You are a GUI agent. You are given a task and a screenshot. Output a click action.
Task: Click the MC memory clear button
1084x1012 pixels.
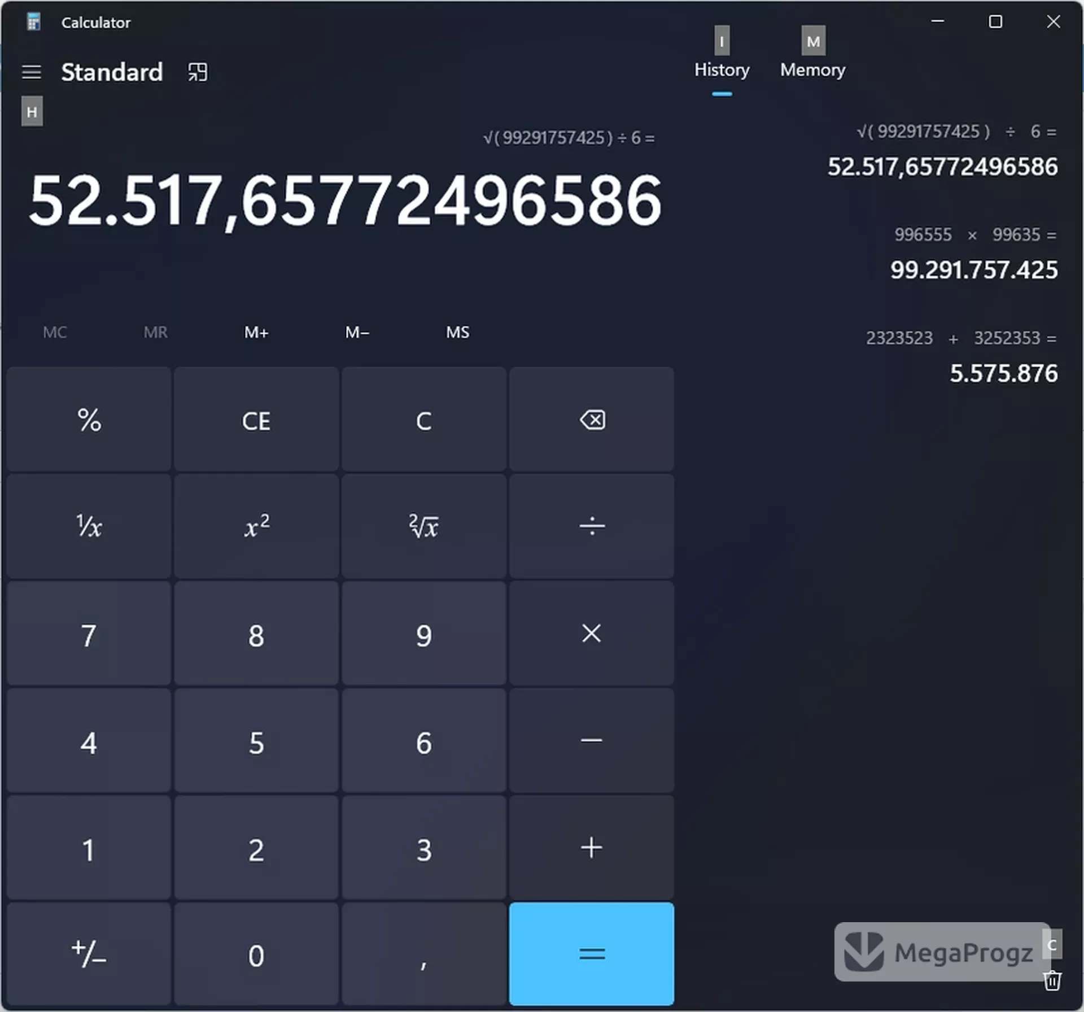click(x=55, y=332)
